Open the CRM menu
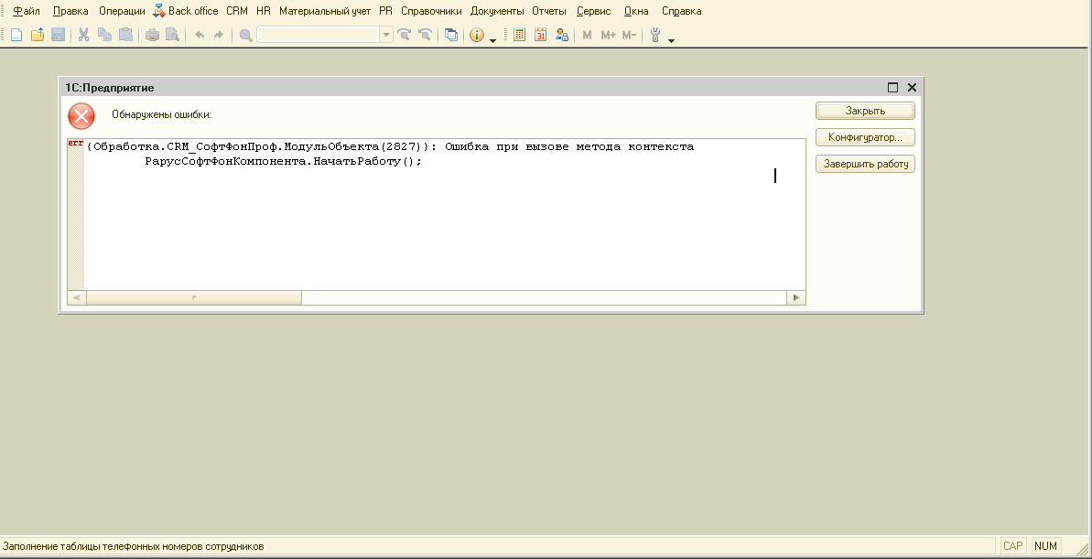Viewport: 1092px width, 559px height. point(237,11)
